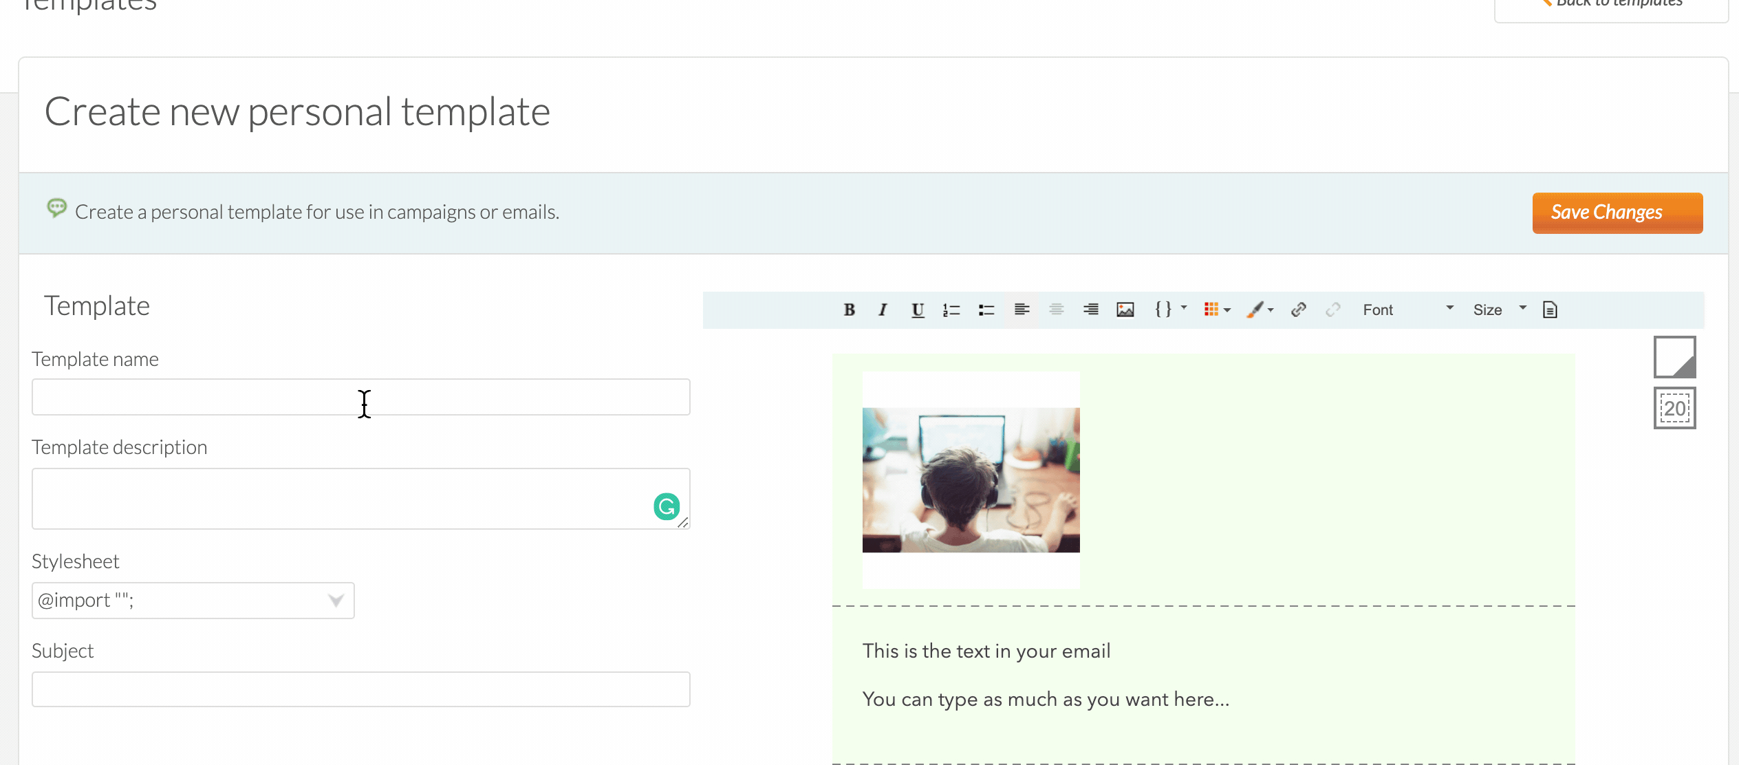The image size is (1739, 765).
Task: Open the Stylesheet dropdown
Action: [193, 601]
